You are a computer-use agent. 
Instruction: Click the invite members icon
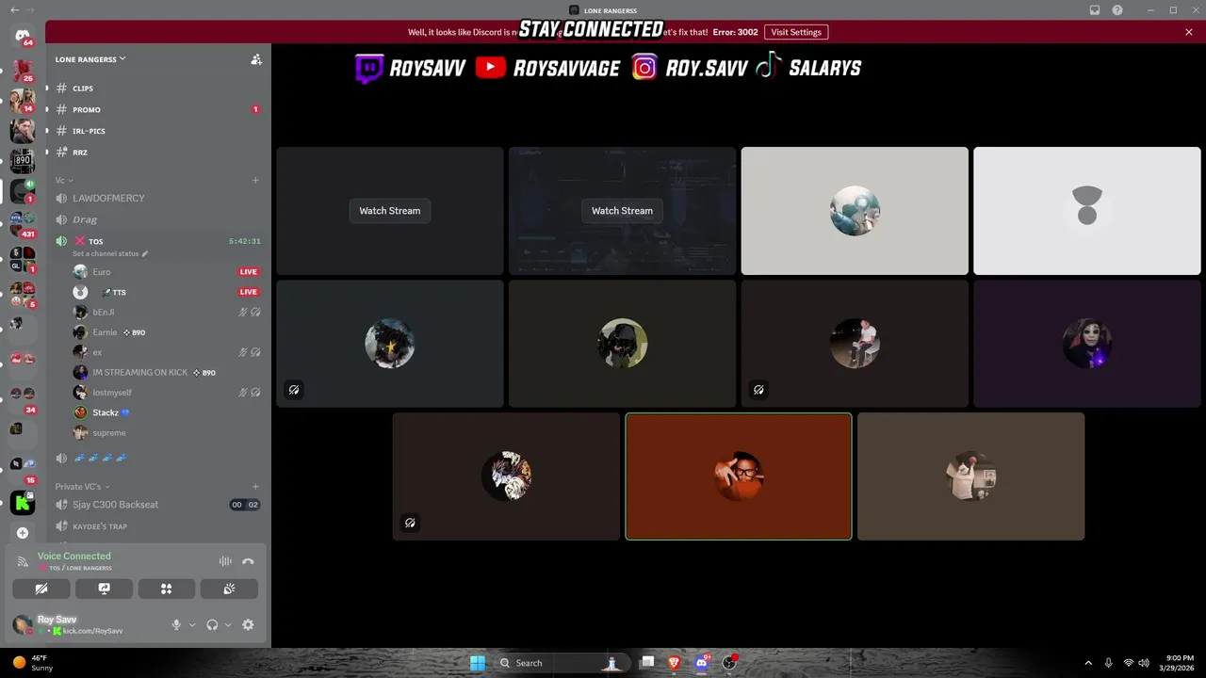tap(256, 59)
